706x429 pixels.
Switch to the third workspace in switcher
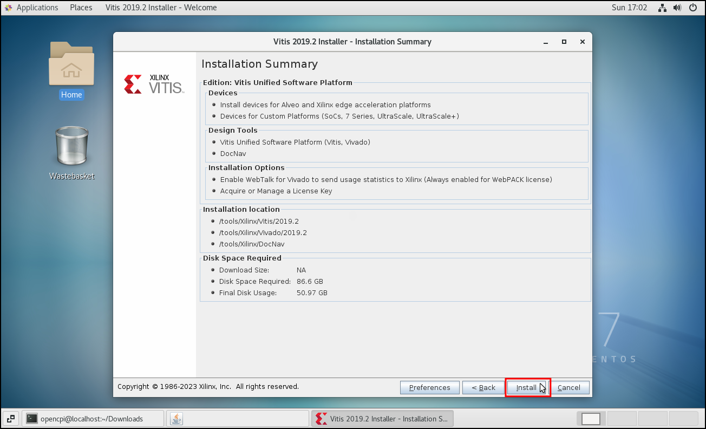click(x=652, y=419)
